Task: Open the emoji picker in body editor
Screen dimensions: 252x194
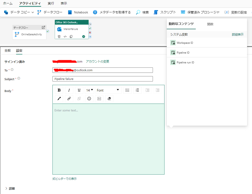Action: click(x=89, y=98)
